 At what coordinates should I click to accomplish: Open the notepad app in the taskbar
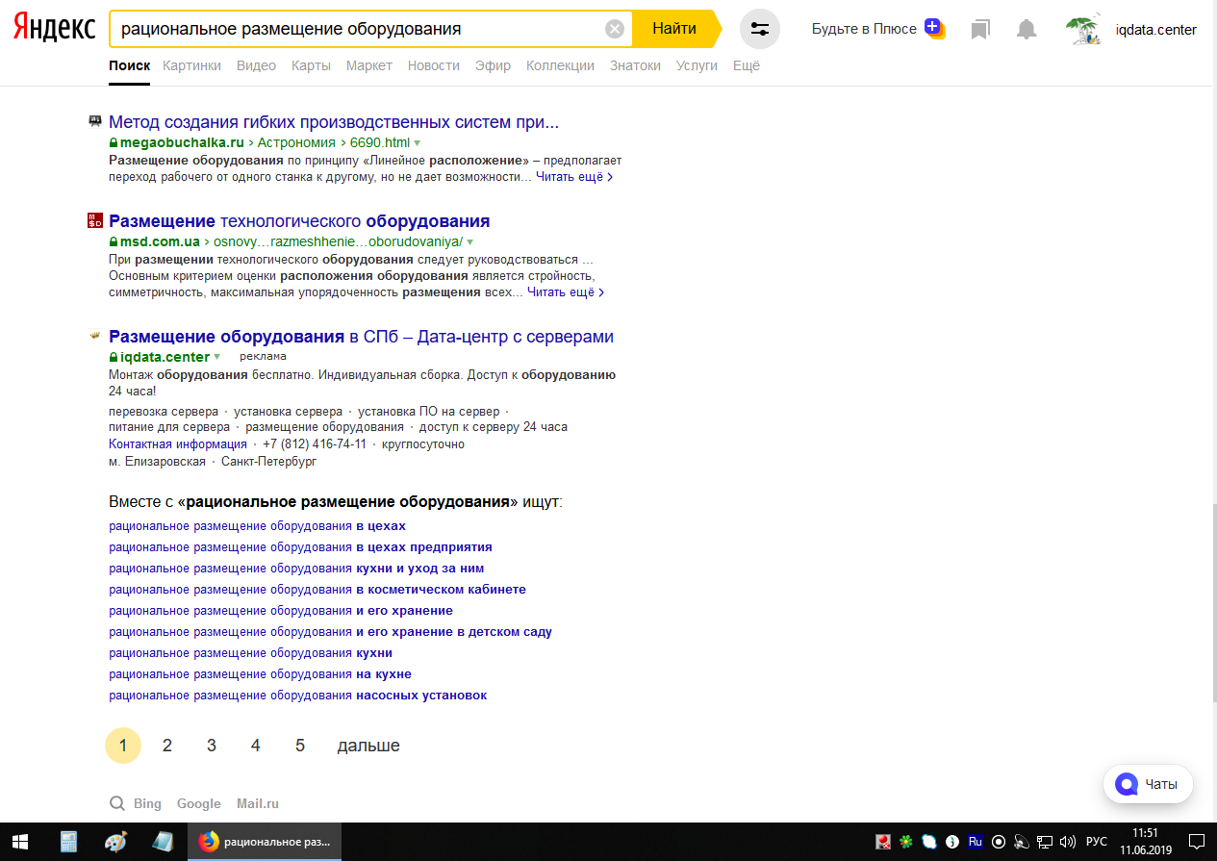click(x=162, y=842)
